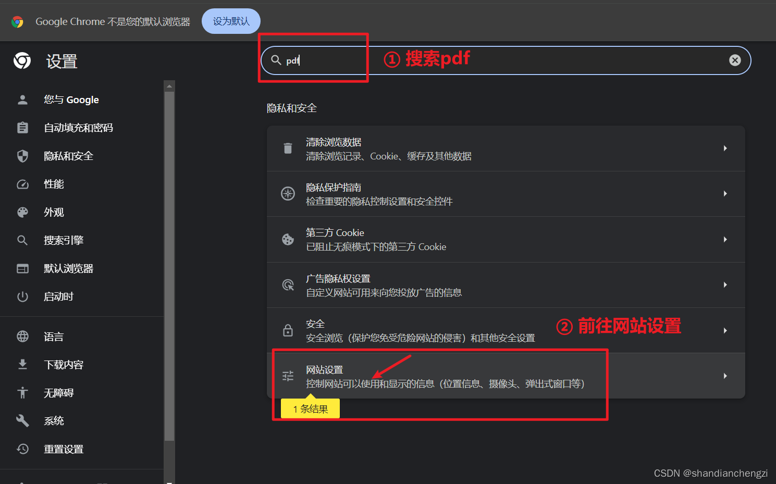Screen dimensions: 776x484
Task: Click the compass icon for 隐私保护指南
Action: point(288,193)
